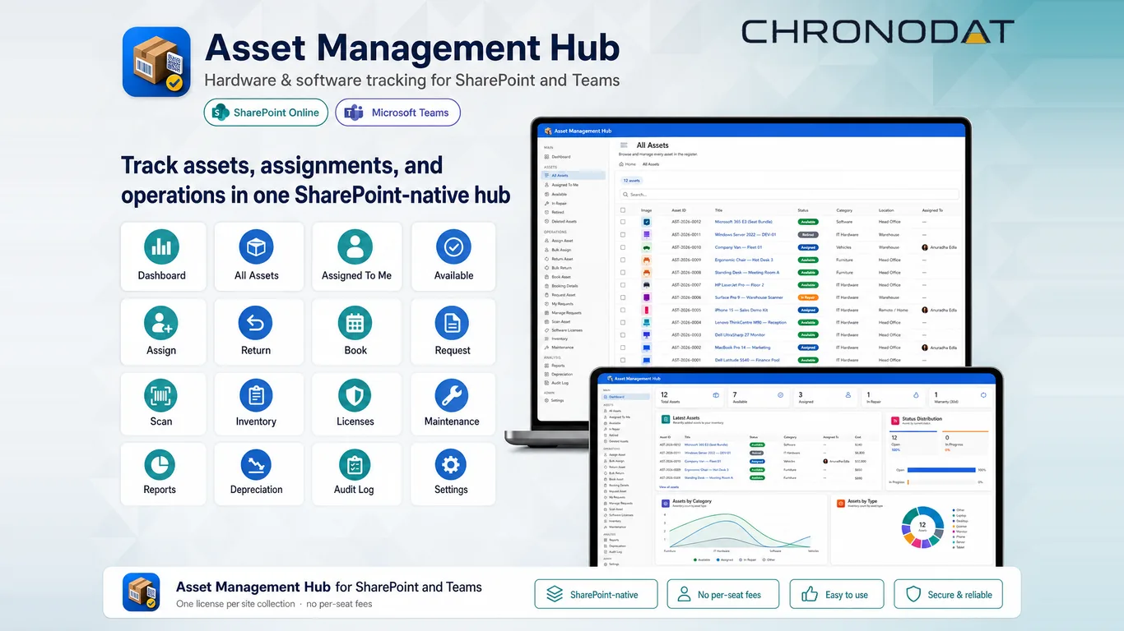Click the No per-seat fees badge
The width and height of the screenshot is (1124, 631).
point(722,595)
